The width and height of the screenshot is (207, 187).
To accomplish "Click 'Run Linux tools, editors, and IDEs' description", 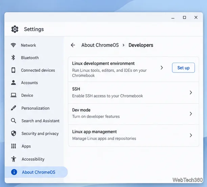I will tap(109, 73).
